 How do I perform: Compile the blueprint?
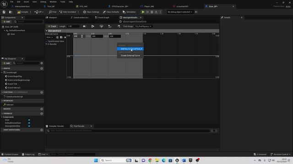[x=22, y=12]
